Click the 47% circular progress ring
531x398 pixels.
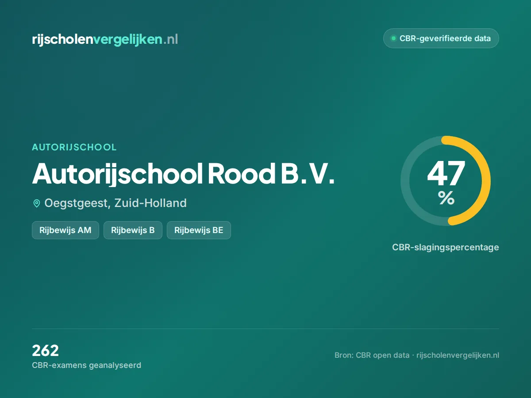446,181
